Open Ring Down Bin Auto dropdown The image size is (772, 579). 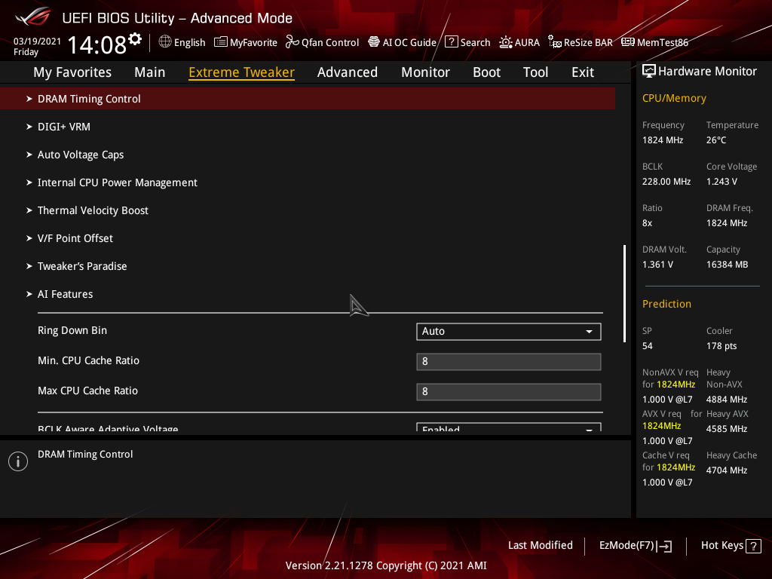click(x=509, y=332)
